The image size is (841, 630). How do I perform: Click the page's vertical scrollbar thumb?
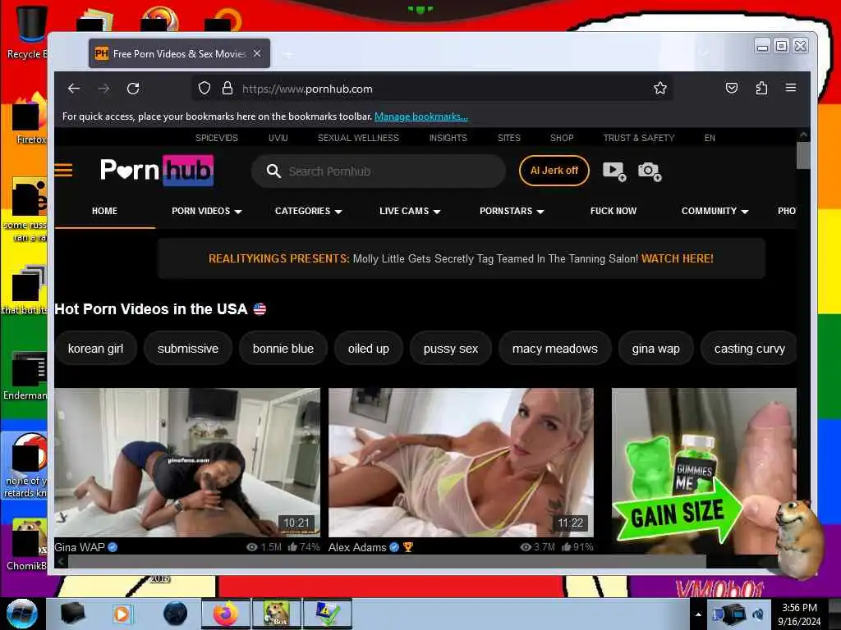(803, 155)
